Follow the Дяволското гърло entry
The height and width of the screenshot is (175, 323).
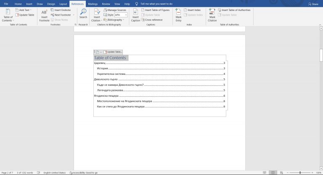[159, 80]
